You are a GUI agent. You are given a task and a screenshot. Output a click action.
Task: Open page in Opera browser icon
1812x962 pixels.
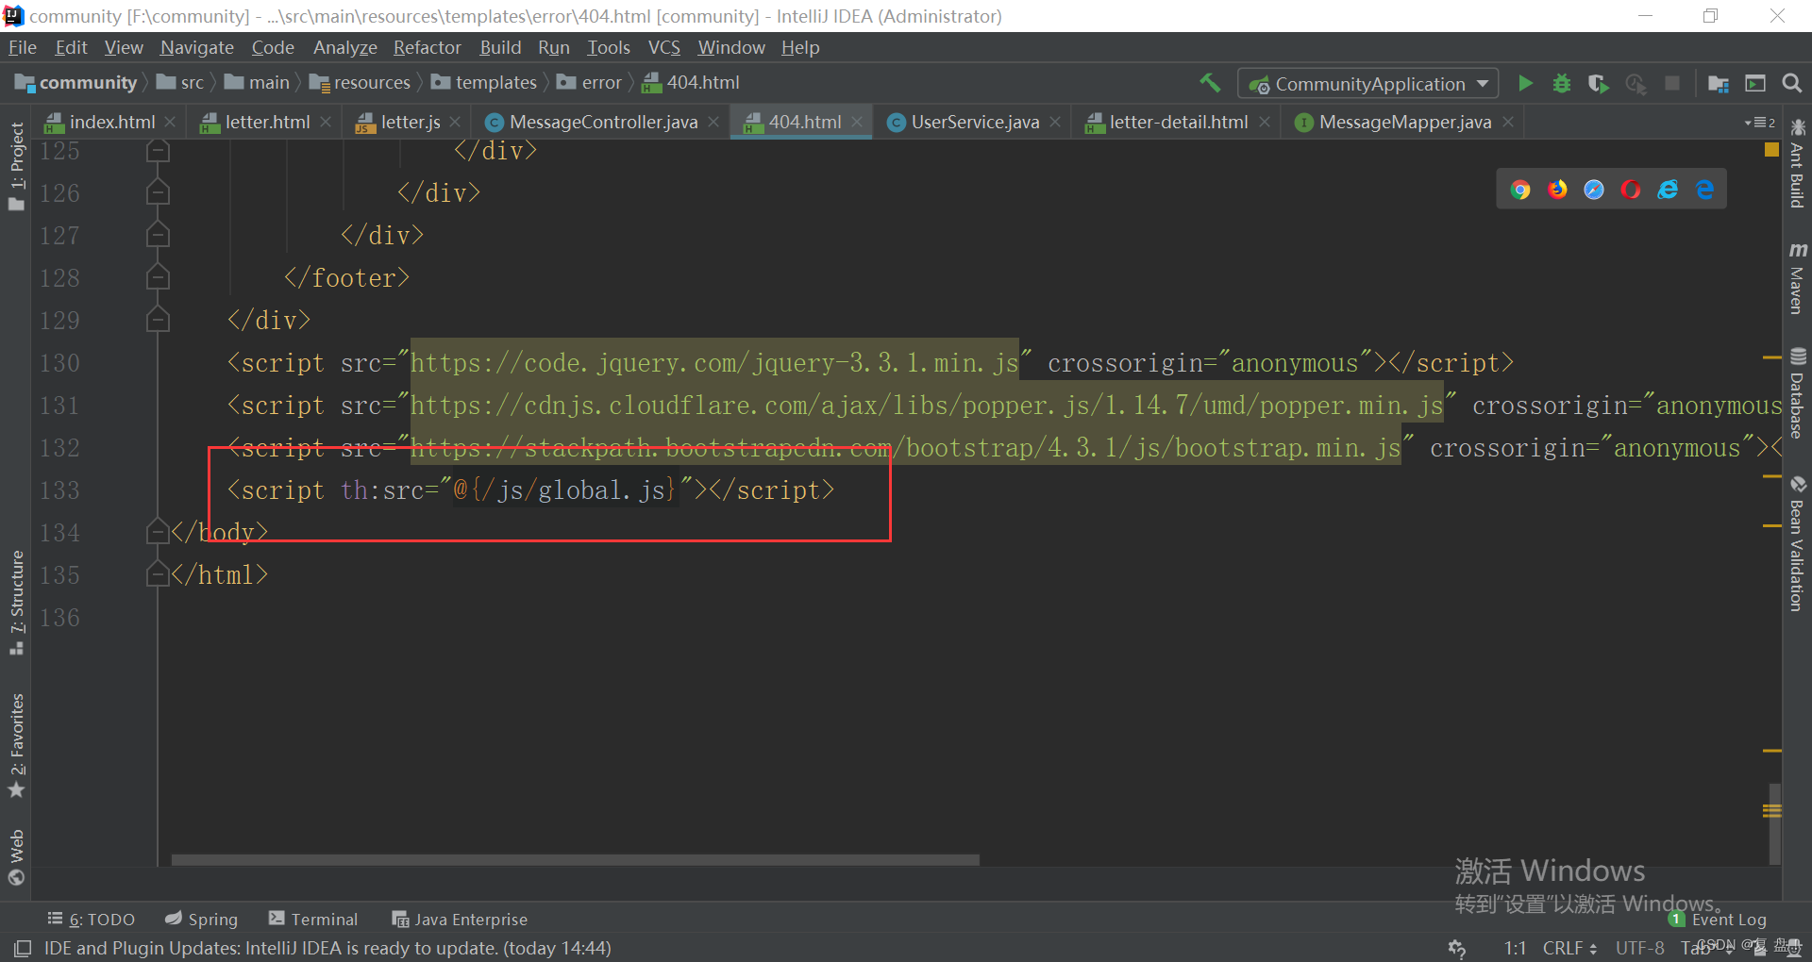point(1631,190)
